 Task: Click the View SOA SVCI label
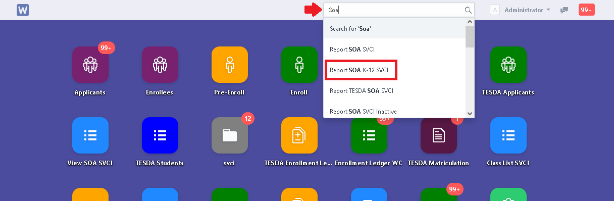pyautogui.click(x=90, y=163)
